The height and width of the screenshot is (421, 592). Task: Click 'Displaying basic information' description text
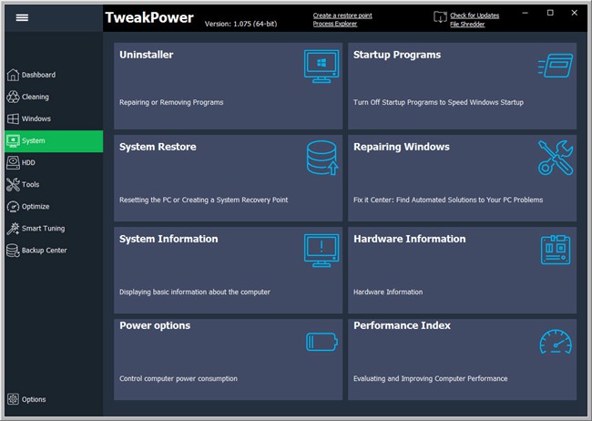(195, 293)
